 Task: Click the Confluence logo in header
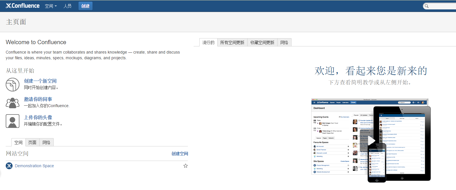pos(23,6)
